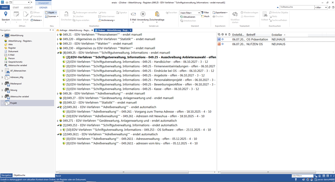Click the E-Mail envelope icon in ribbon
Screen dimensions: 335x182
133,14
